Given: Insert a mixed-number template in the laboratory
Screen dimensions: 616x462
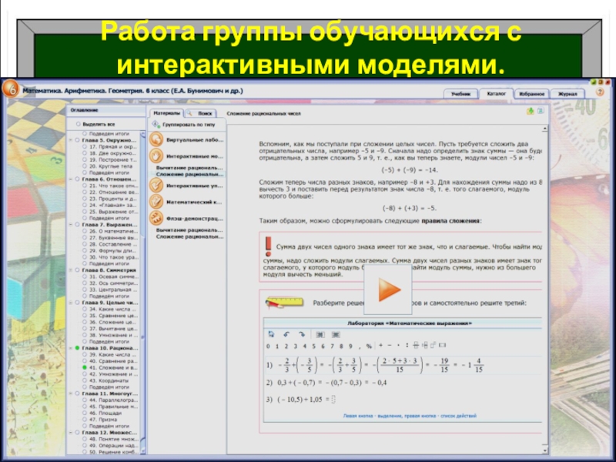Looking at the screenshot, I should [425, 345].
